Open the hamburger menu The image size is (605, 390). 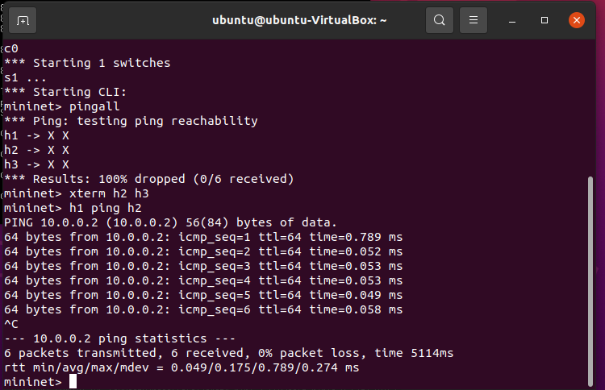click(x=474, y=20)
